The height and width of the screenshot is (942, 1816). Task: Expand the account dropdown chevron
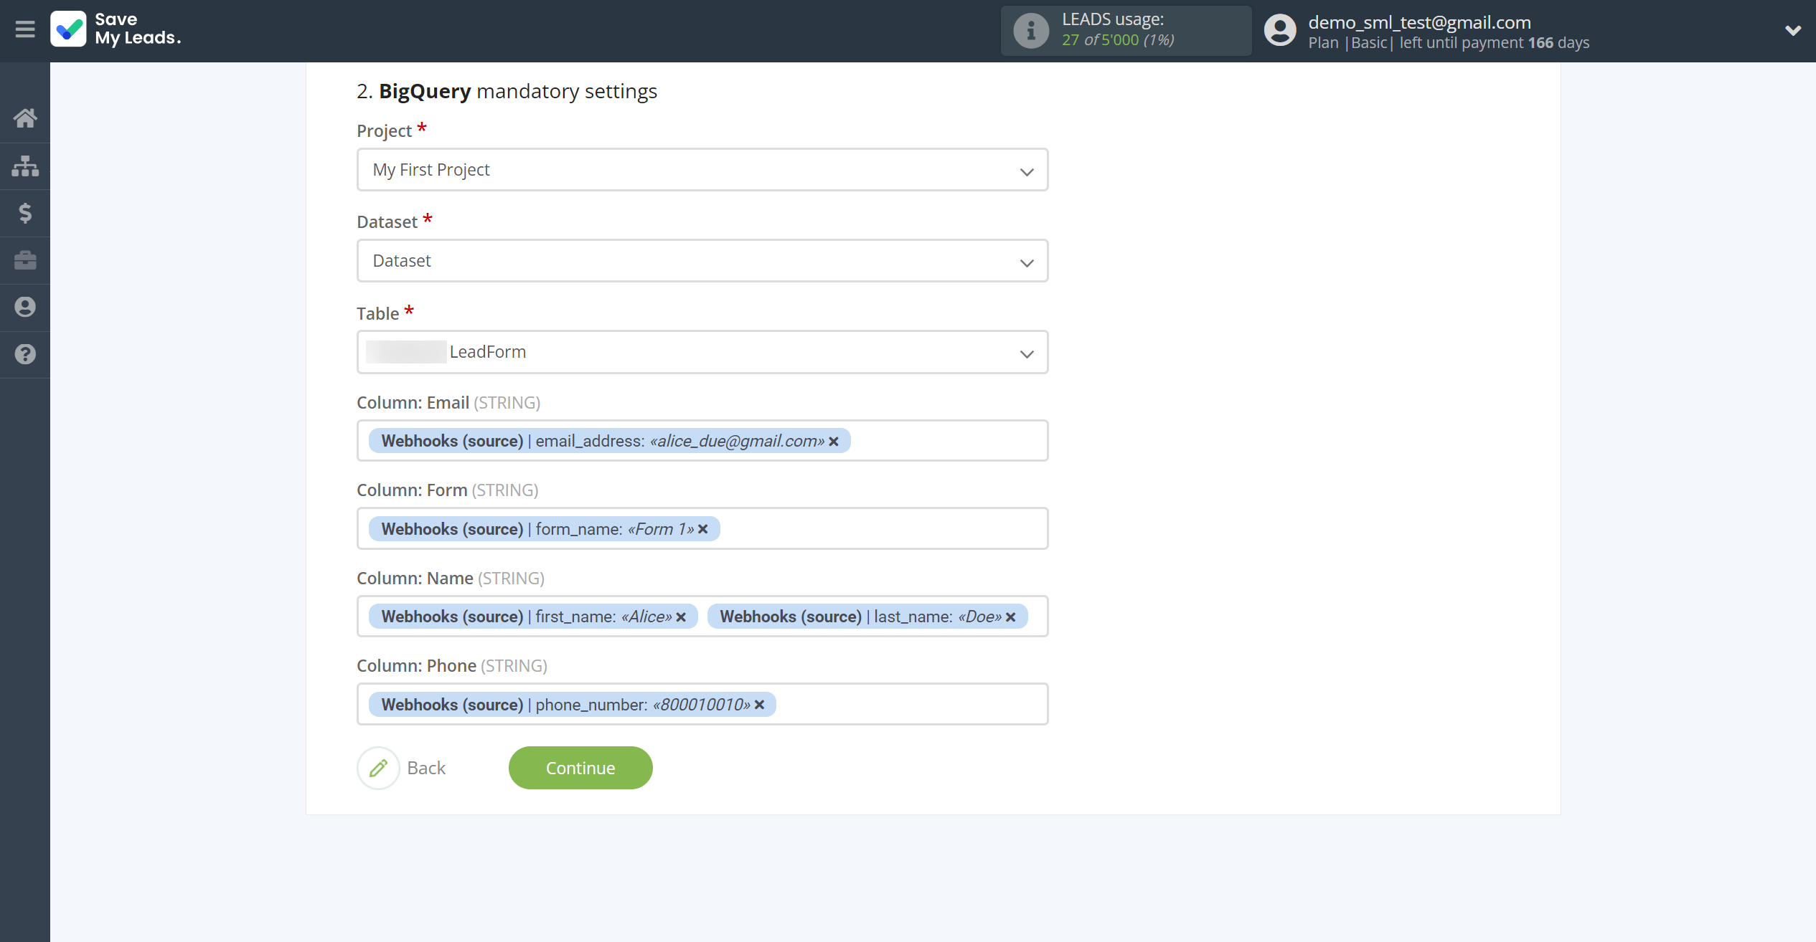[x=1793, y=30]
